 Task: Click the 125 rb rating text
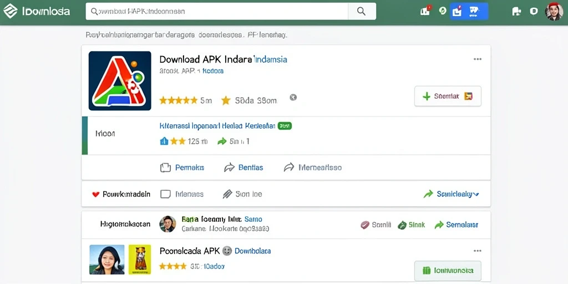pyautogui.click(x=198, y=141)
